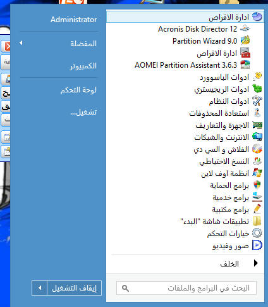268x307 pixels.
Task: Select the ادوات الريجيستري green cubes icon
Action: 257,89
